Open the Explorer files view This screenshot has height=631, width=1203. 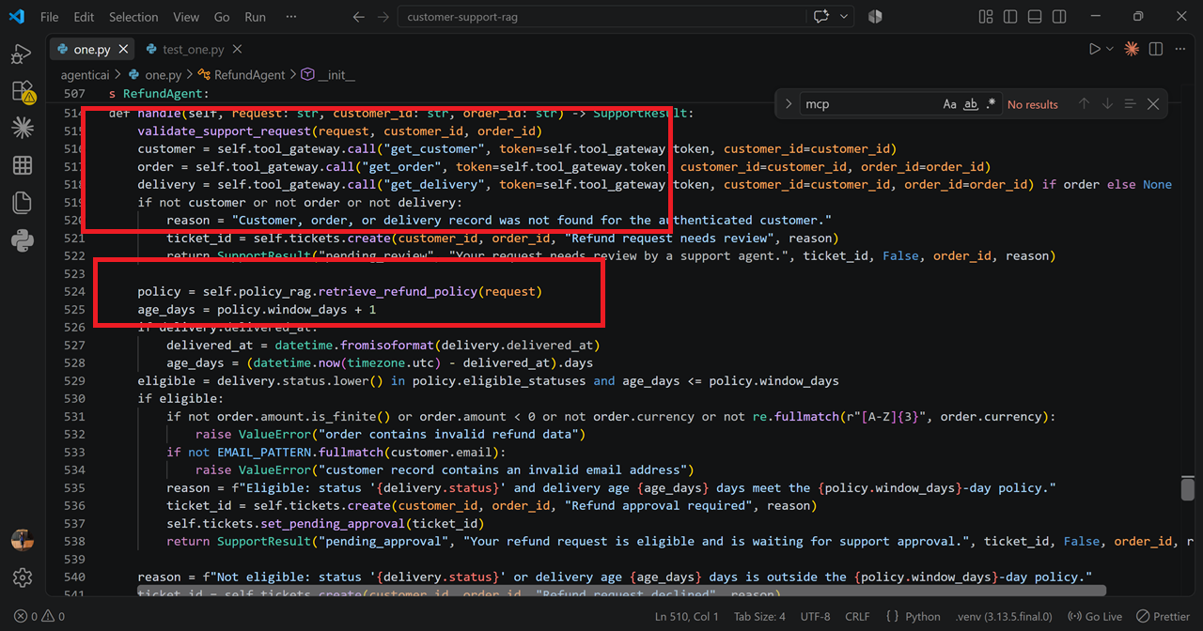tap(23, 203)
